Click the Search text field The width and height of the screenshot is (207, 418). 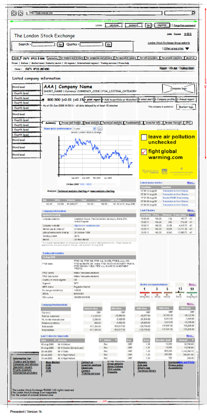(43, 44)
